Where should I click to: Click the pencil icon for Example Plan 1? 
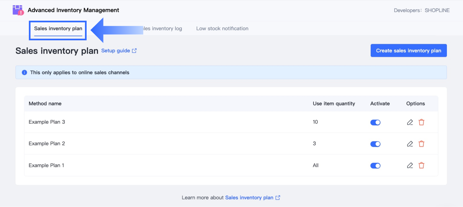pos(410,165)
